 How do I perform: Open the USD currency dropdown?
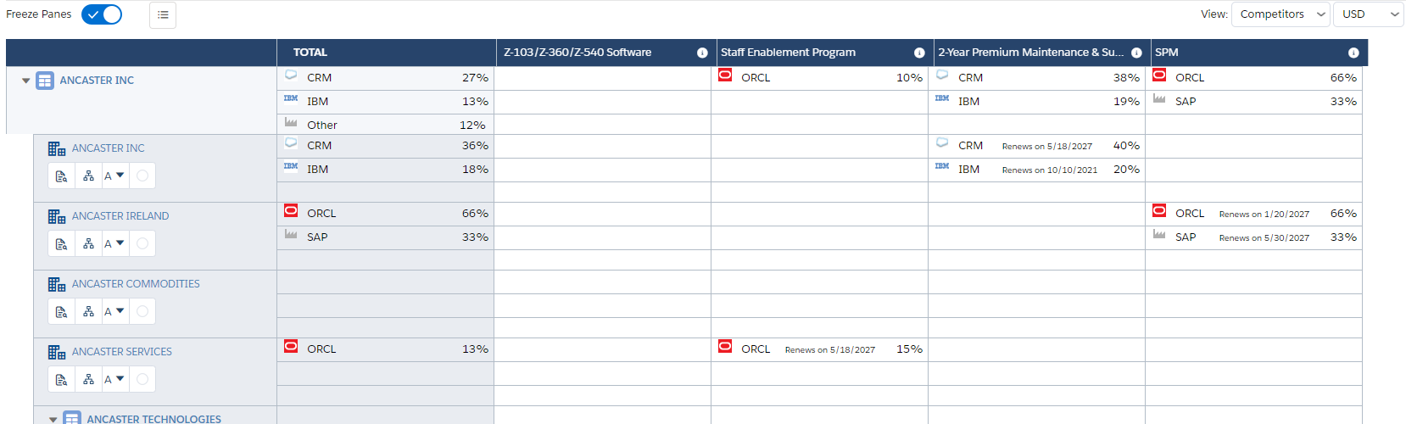pyautogui.click(x=1369, y=14)
